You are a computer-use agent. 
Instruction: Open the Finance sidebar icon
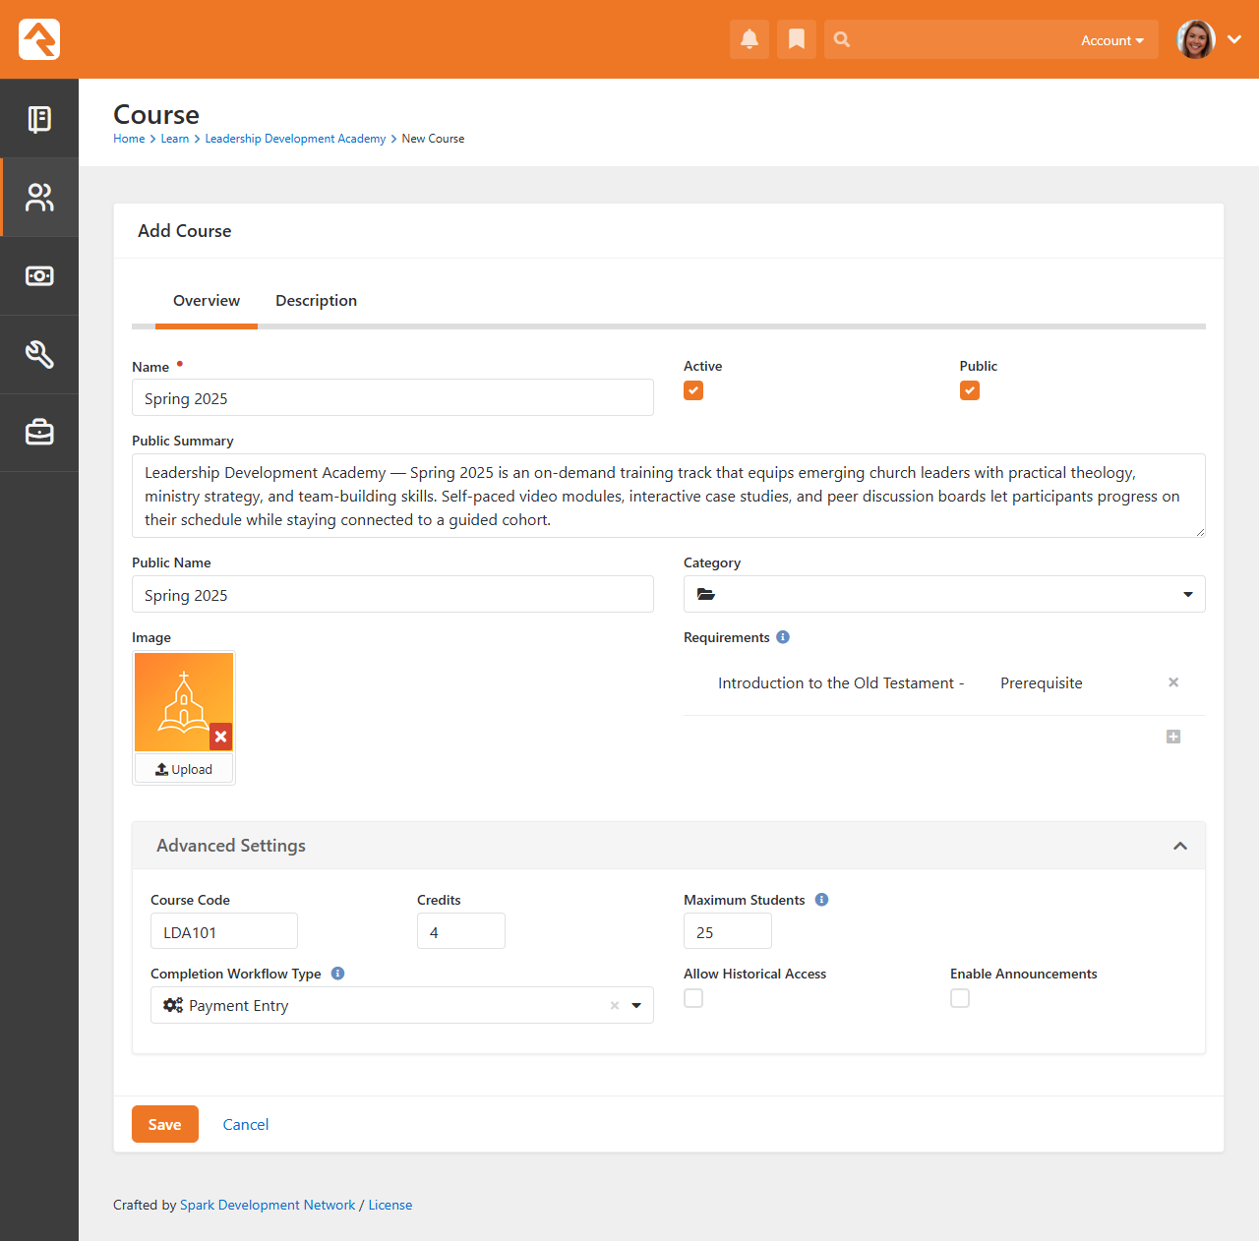39,276
